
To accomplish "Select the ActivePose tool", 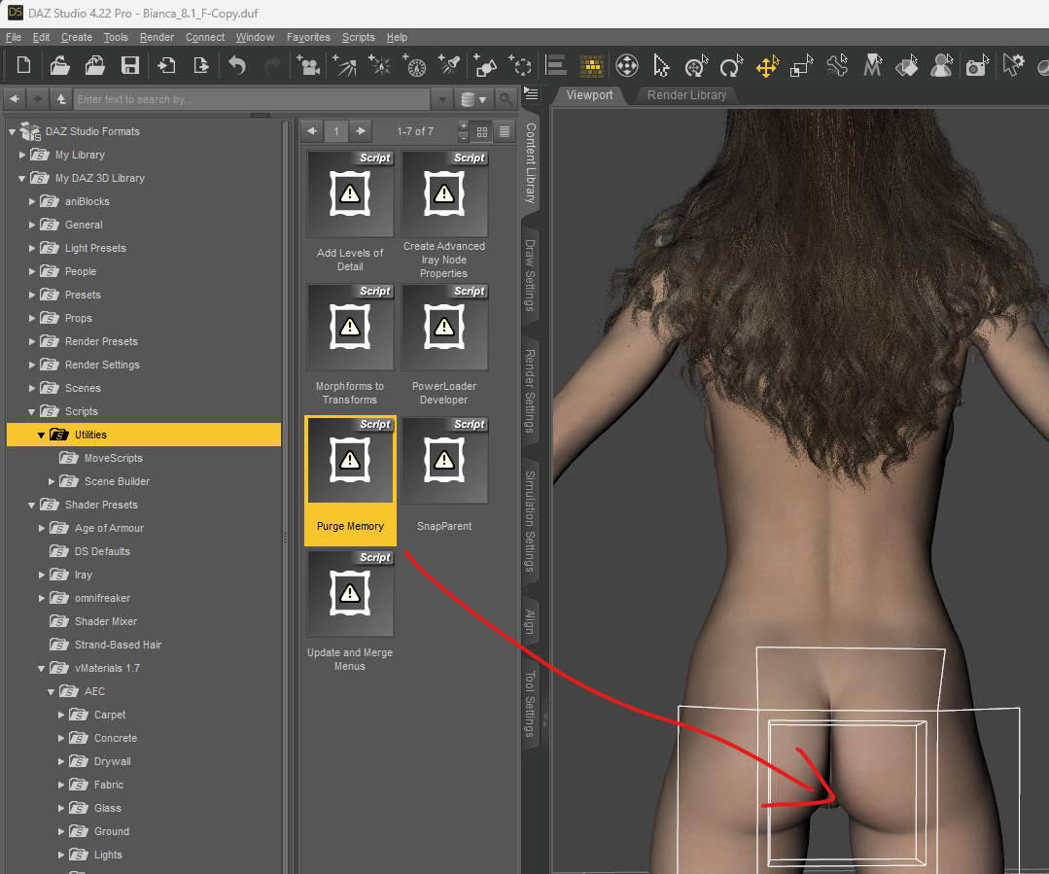I will click(696, 65).
